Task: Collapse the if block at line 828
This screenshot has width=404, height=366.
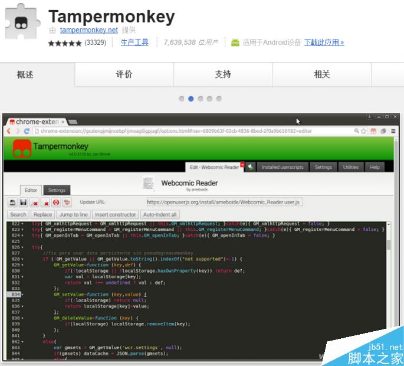Action: 22,259
